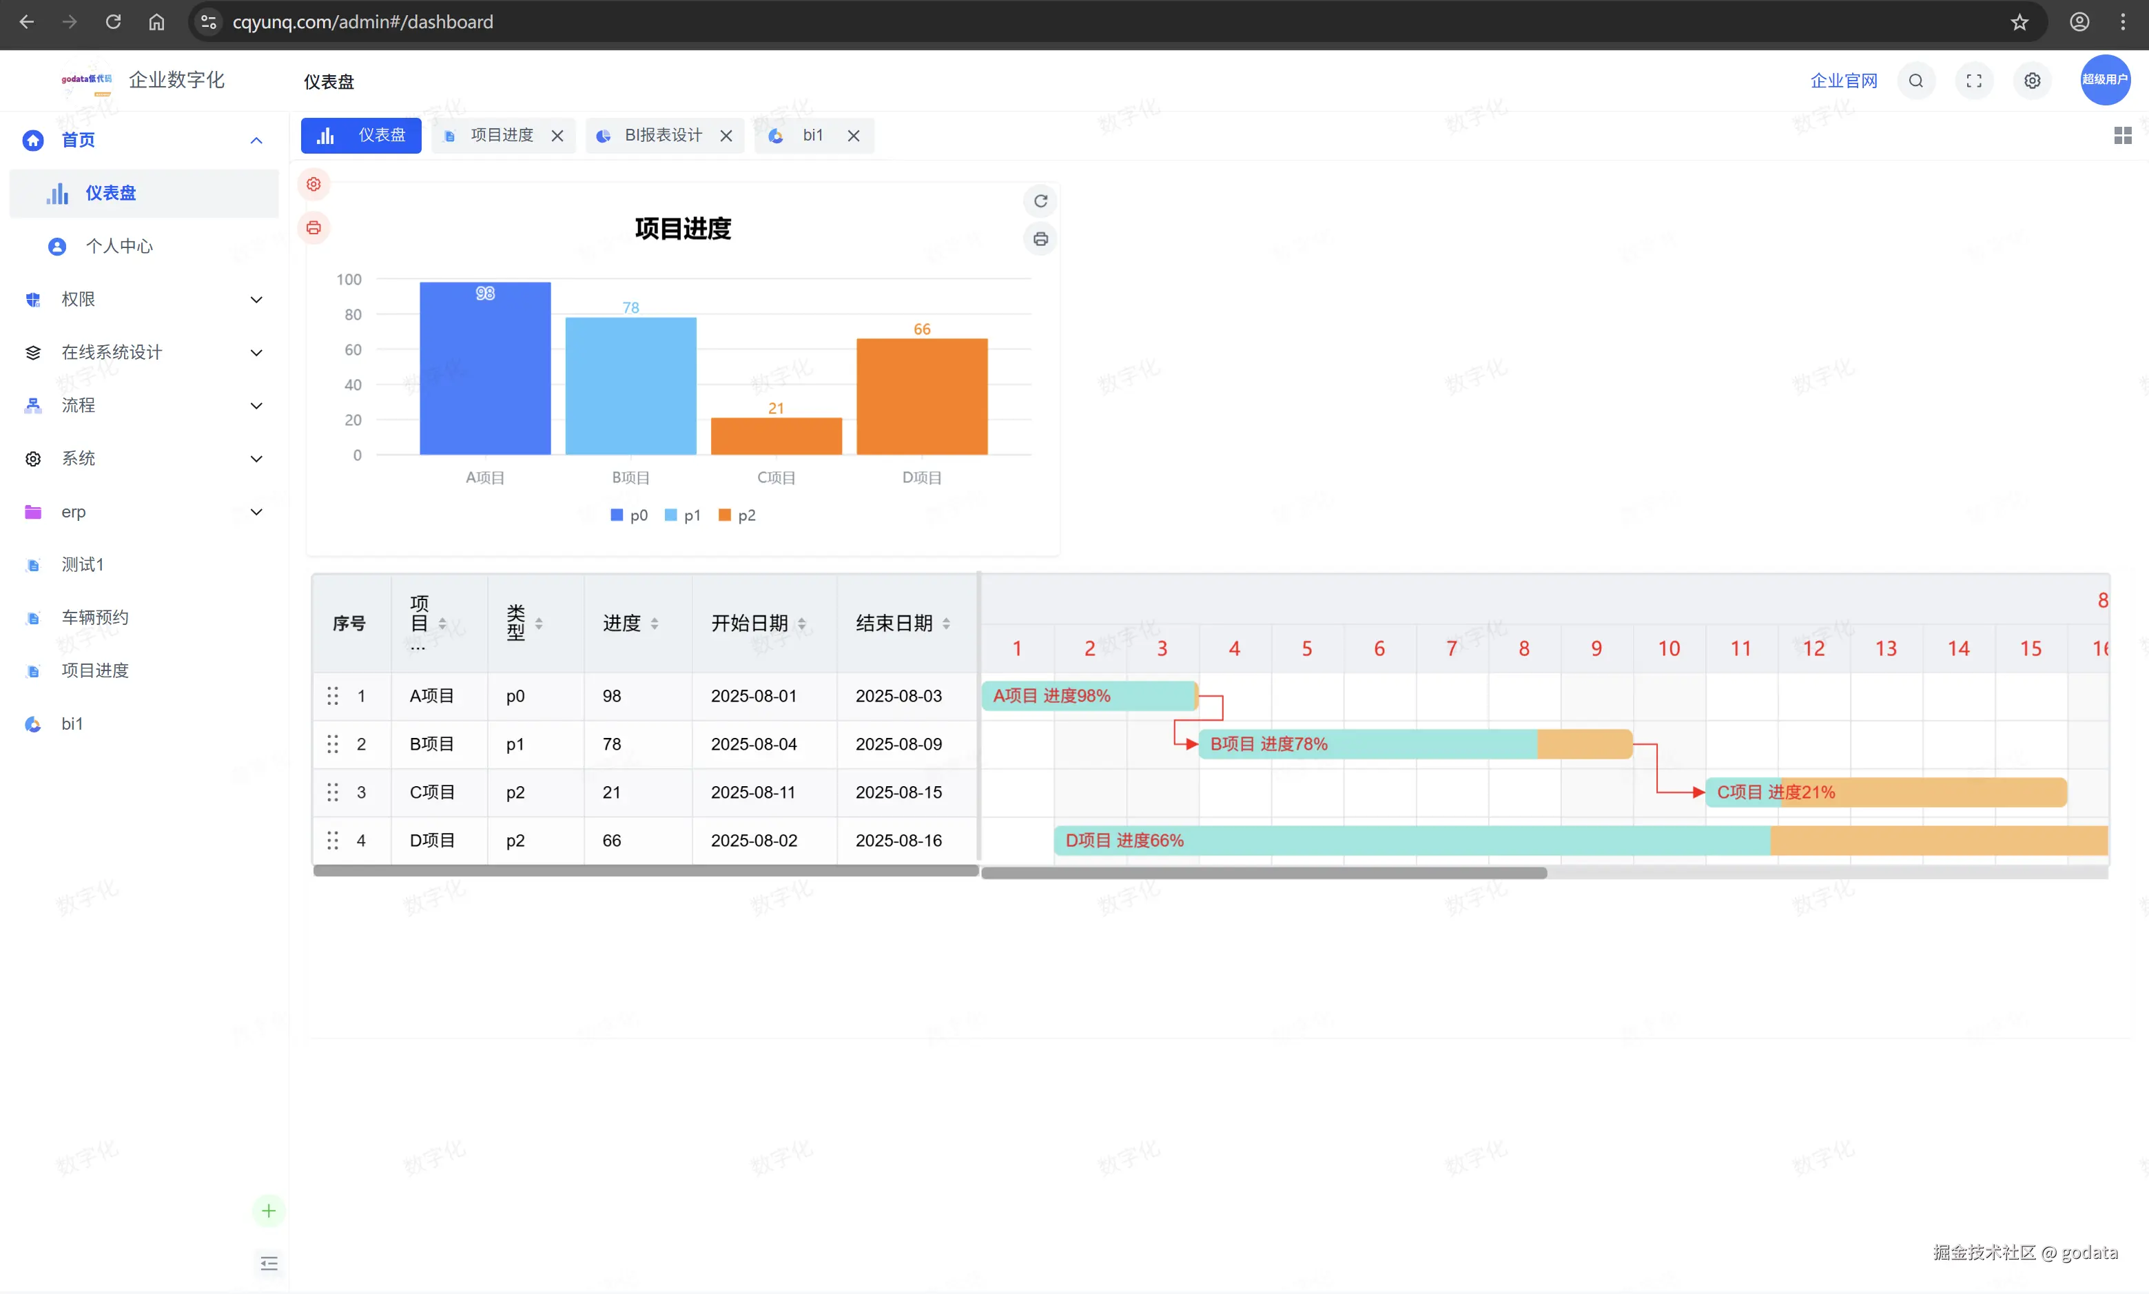2149x1294 pixels.
Task: Open the 企业官网 link
Action: tap(1843, 81)
